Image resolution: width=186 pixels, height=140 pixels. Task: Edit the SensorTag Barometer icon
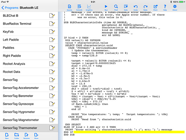click(x=52, y=96)
